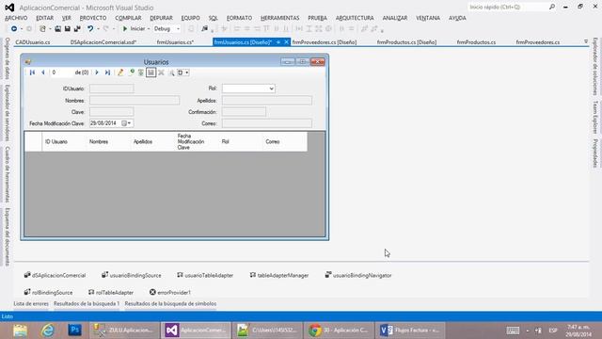
Task: Click the Iniciar start debugging button
Action: coord(134,29)
